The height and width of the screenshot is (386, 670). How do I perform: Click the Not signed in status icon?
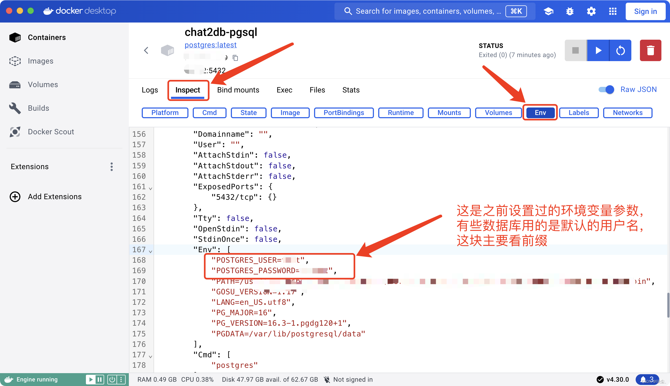[327, 380]
